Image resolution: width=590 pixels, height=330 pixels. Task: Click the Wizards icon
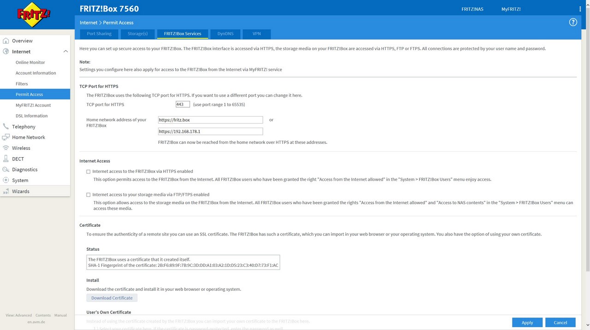(x=6, y=191)
